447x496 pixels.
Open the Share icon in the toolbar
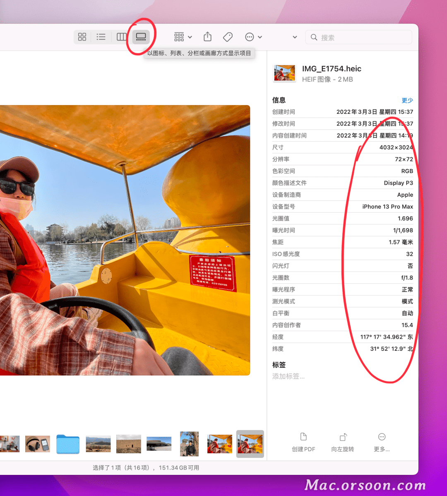[x=207, y=37]
